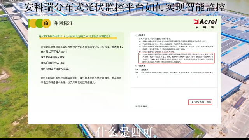The height and width of the screenshot is (140, 249).
Task: Click the subtitle caption 什么是四可
Action: (124, 132)
